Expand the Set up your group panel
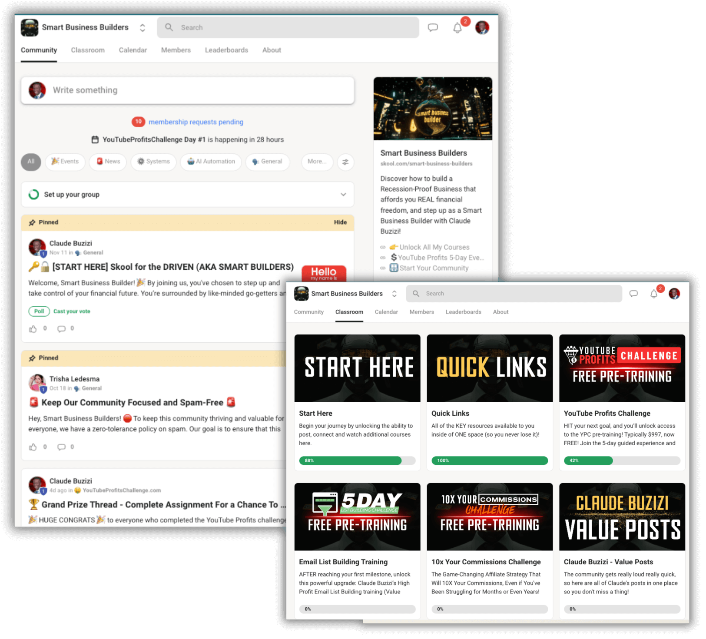This screenshot has width=706, height=639. tap(187, 195)
